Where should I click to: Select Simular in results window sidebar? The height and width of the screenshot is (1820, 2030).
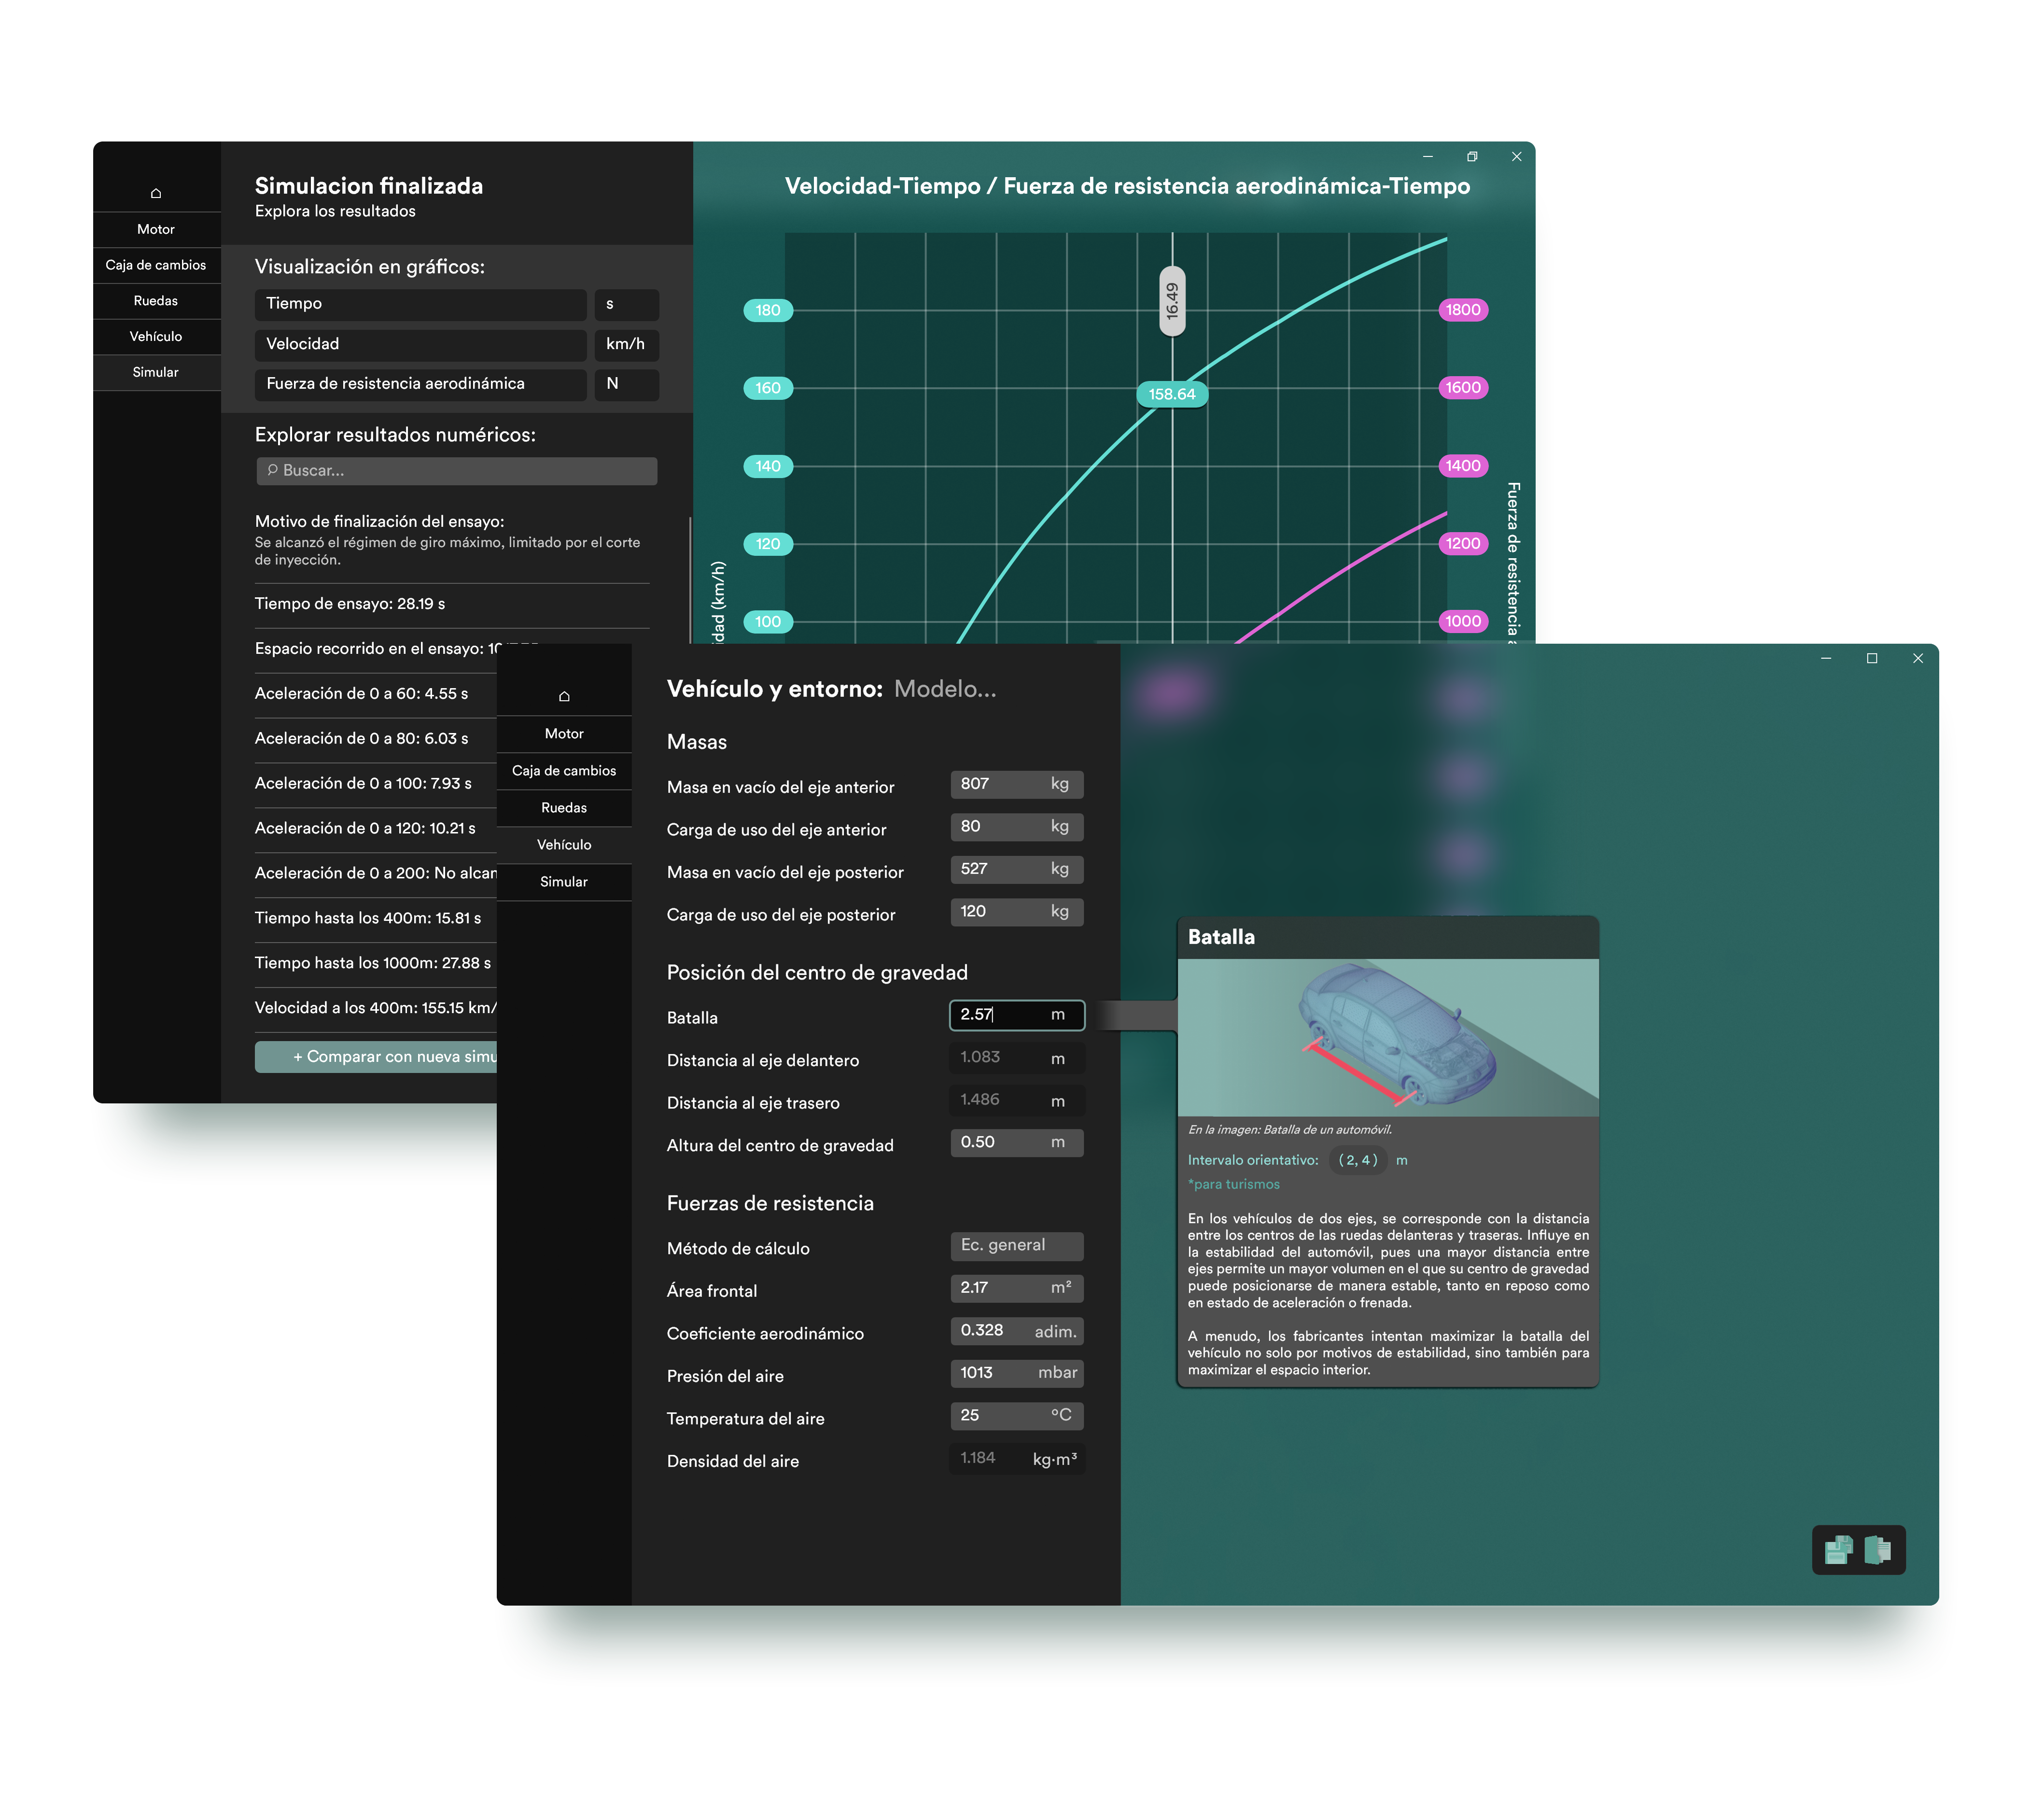156,372
